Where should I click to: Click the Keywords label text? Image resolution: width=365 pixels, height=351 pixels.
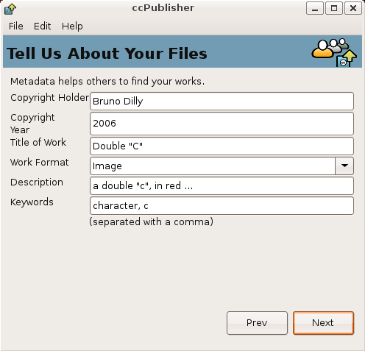pyautogui.click(x=32, y=202)
